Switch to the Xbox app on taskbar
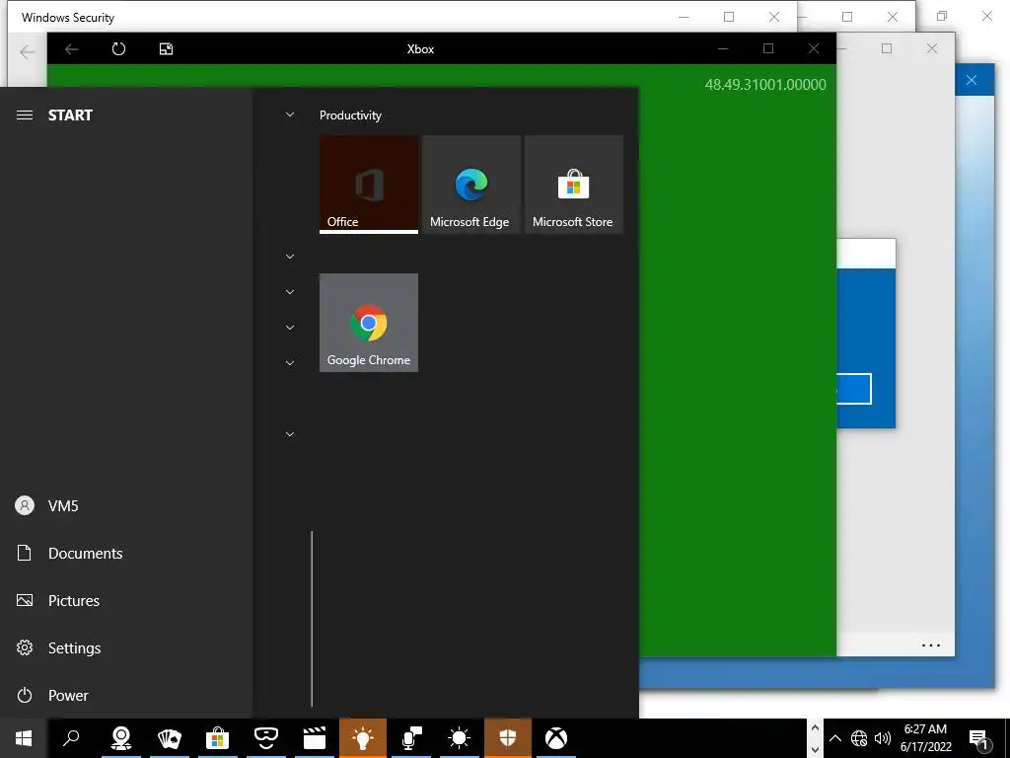Screen dimensions: 1010x758 556,738
